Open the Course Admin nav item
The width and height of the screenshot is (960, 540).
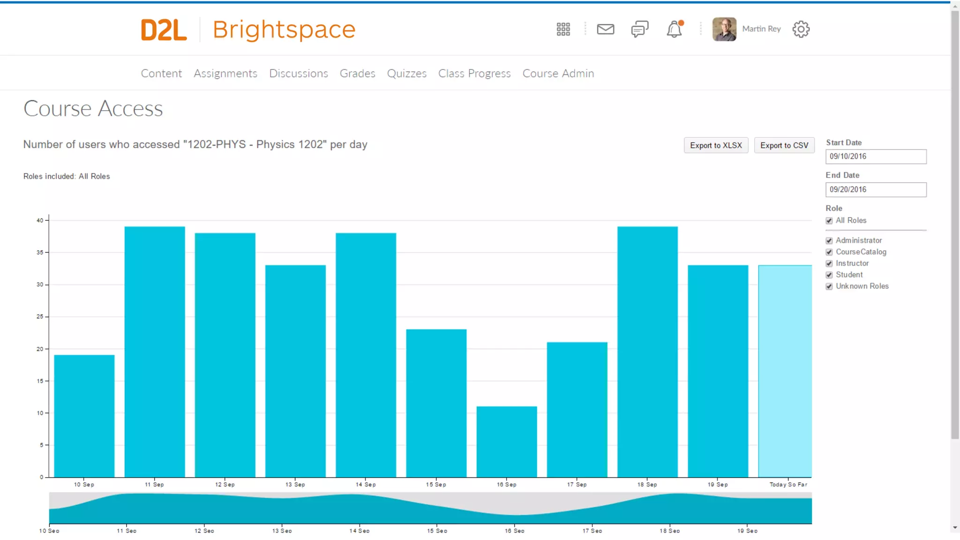tap(558, 74)
